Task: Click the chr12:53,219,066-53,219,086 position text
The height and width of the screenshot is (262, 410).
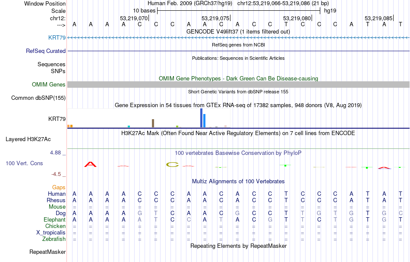Action: [283, 3]
